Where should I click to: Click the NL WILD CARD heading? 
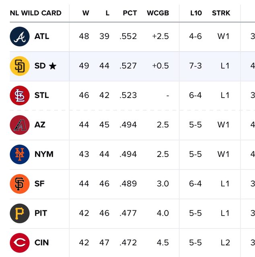click(36, 13)
